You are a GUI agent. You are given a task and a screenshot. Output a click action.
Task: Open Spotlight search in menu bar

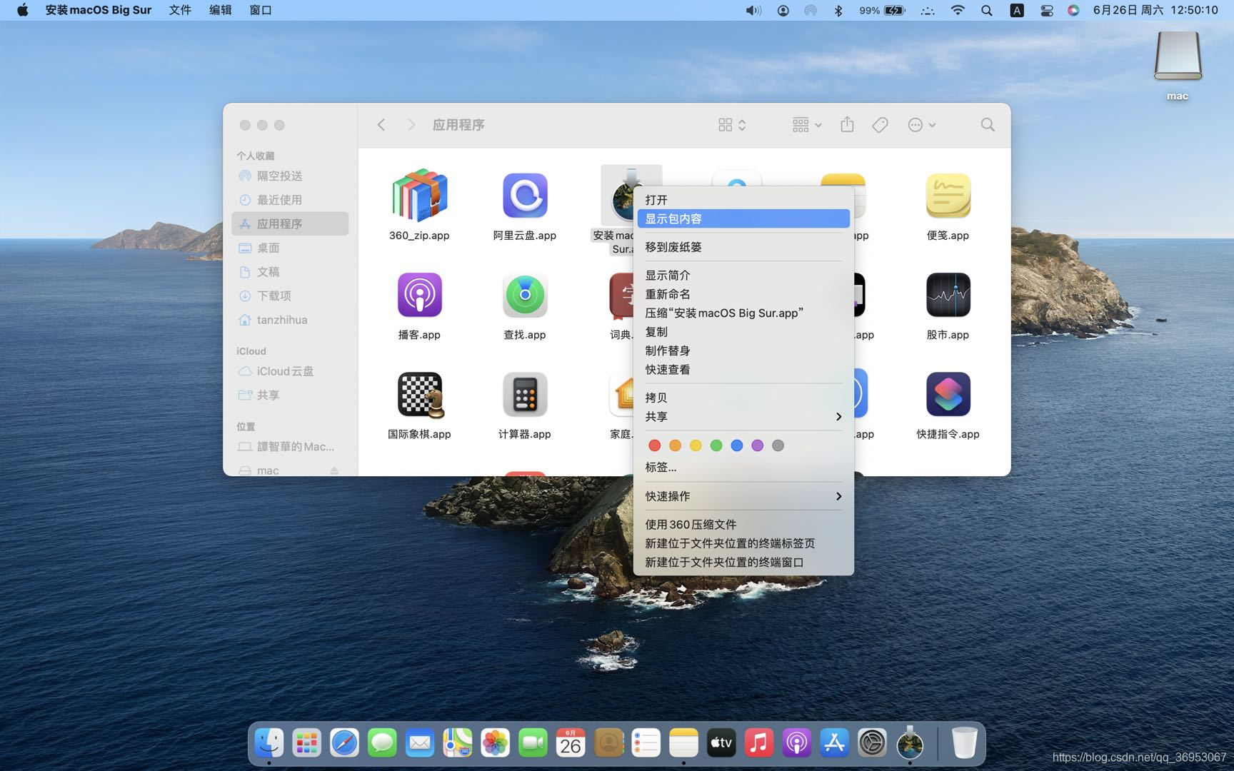point(987,11)
